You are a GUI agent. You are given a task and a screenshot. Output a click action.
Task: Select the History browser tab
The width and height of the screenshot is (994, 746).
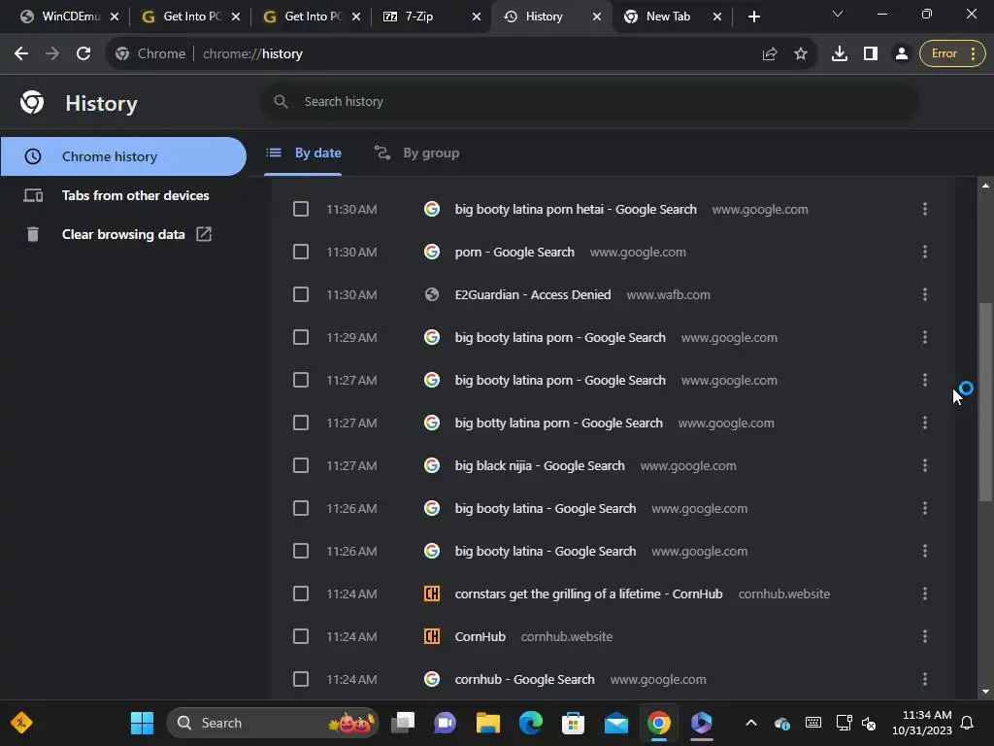click(x=551, y=17)
